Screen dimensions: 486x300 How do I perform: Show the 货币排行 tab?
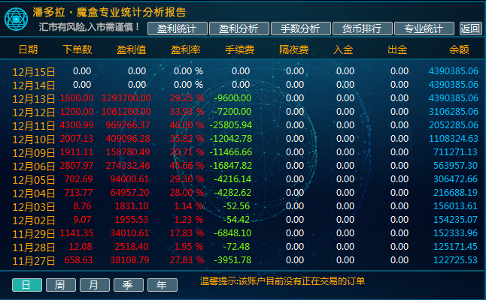coord(362,28)
